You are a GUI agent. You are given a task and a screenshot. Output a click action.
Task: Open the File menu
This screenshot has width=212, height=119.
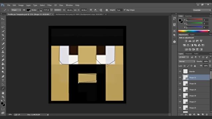(9, 5)
